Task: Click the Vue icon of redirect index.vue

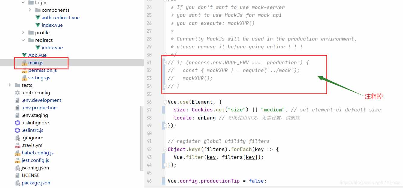Action: coord(38,48)
